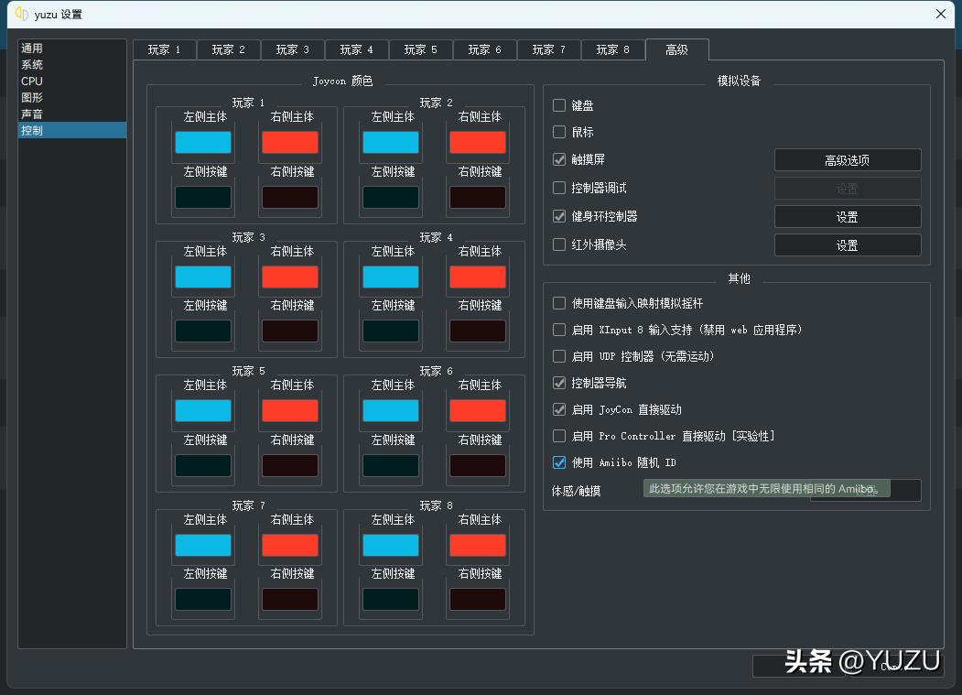Switch to the 玩家 1 tab
This screenshot has height=695, width=962.
coord(164,49)
